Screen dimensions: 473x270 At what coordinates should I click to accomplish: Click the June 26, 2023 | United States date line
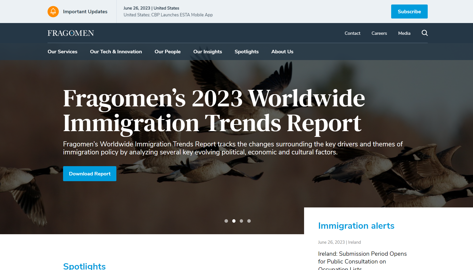tap(151, 8)
